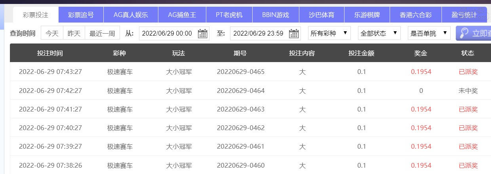Open the PT老虎机 tab

coord(229,15)
